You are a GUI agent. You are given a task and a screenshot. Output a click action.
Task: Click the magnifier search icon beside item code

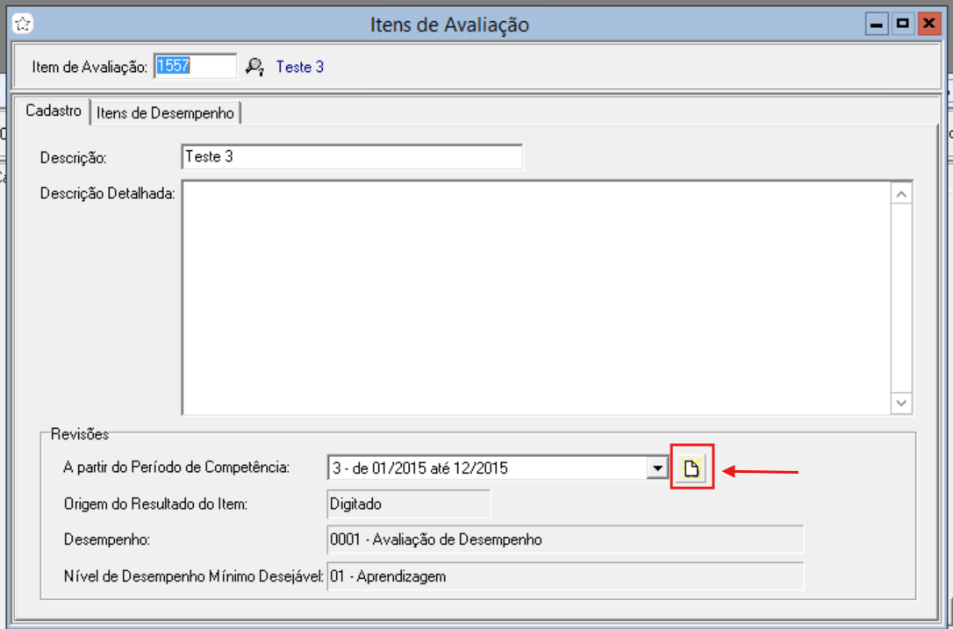254,67
